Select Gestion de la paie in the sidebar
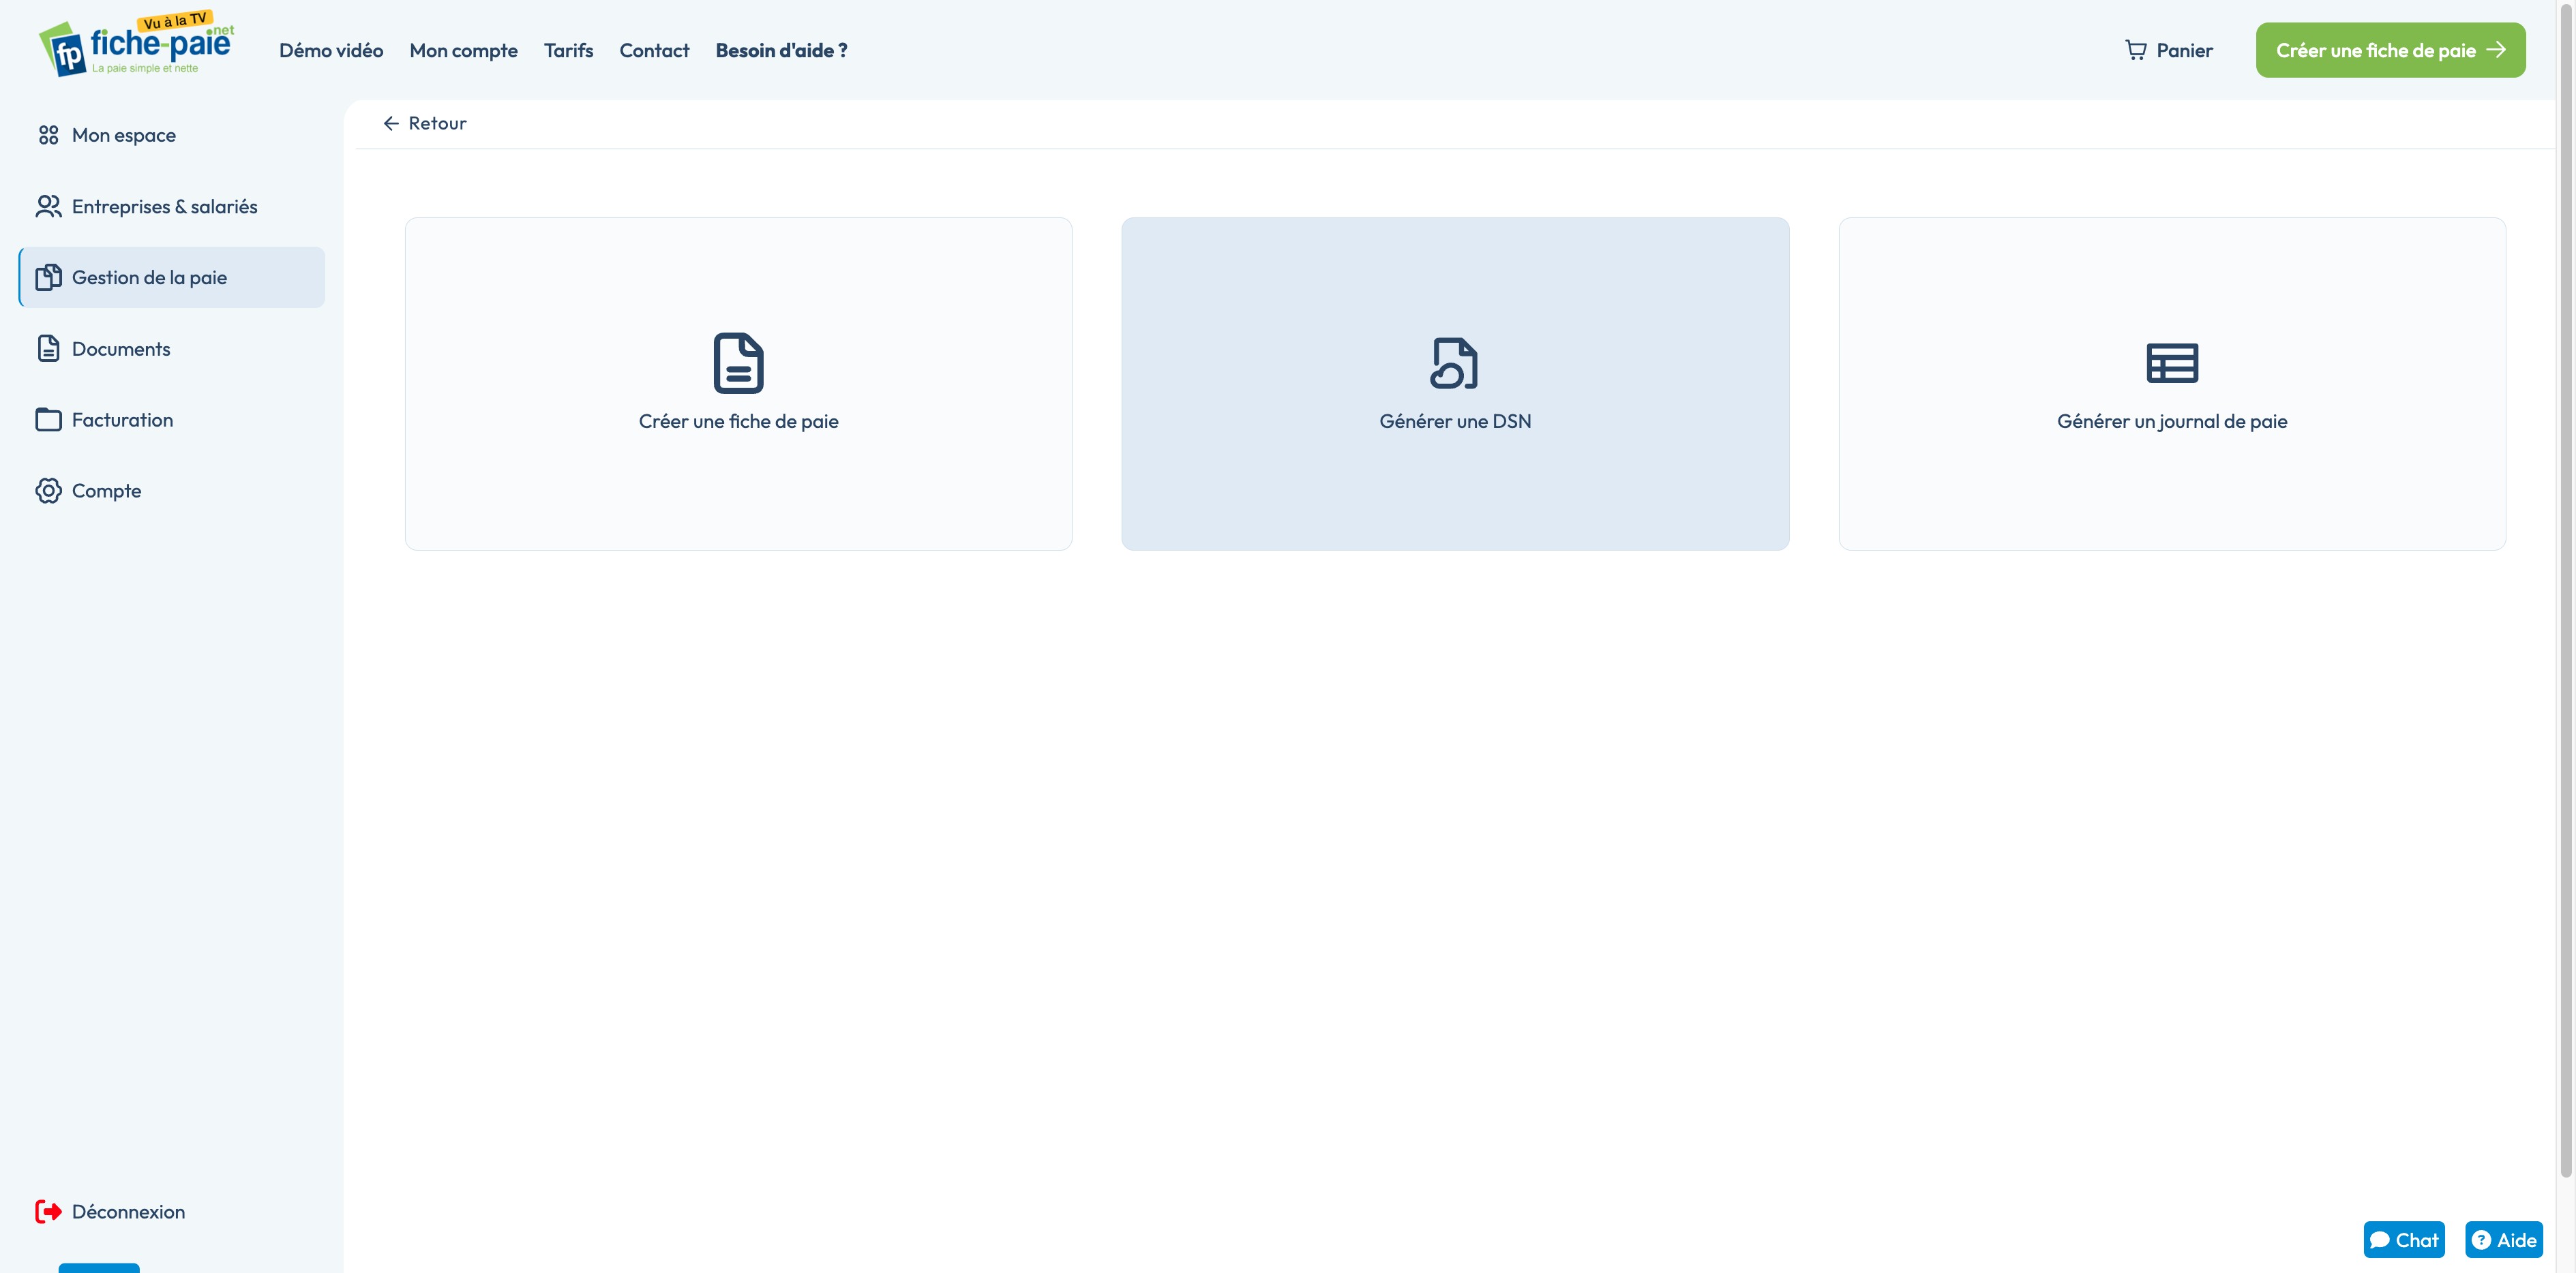This screenshot has height=1273, width=2576. tap(149, 278)
